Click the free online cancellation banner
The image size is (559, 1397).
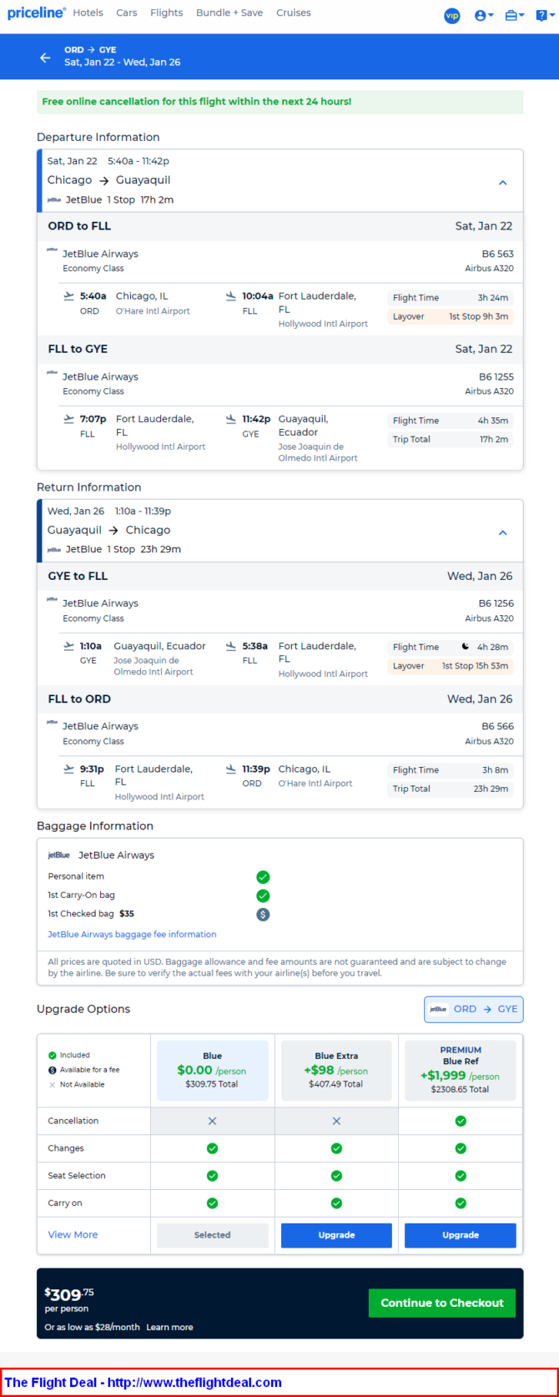(280, 102)
